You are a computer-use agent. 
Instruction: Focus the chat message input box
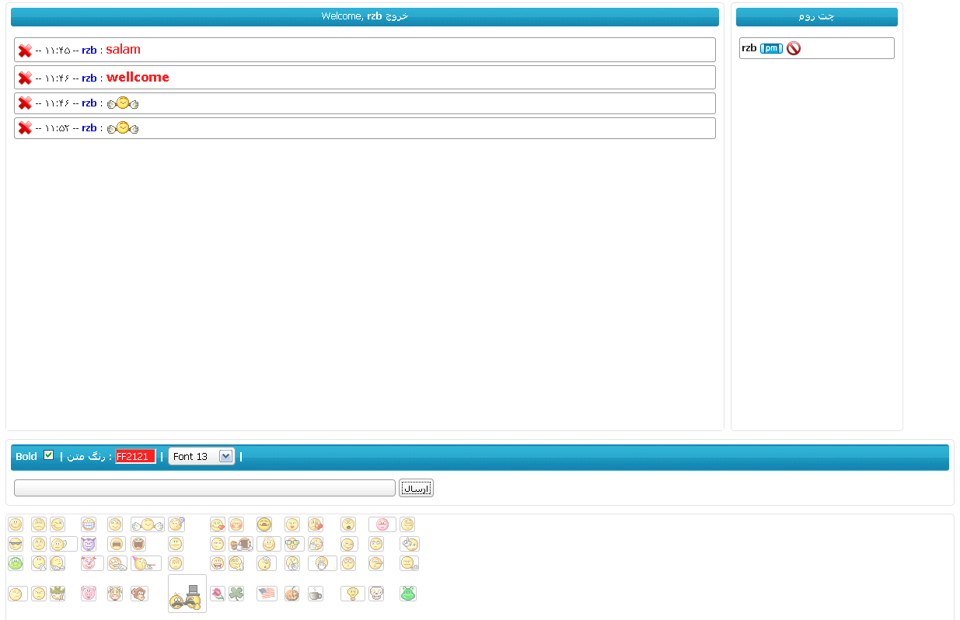[x=204, y=488]
